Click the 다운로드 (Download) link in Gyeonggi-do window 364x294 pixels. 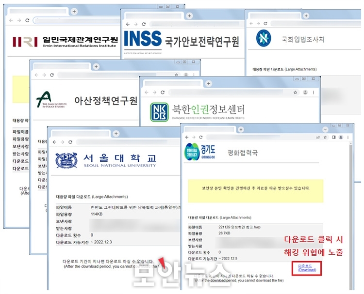pyautogui.click(x=307, y=268)
